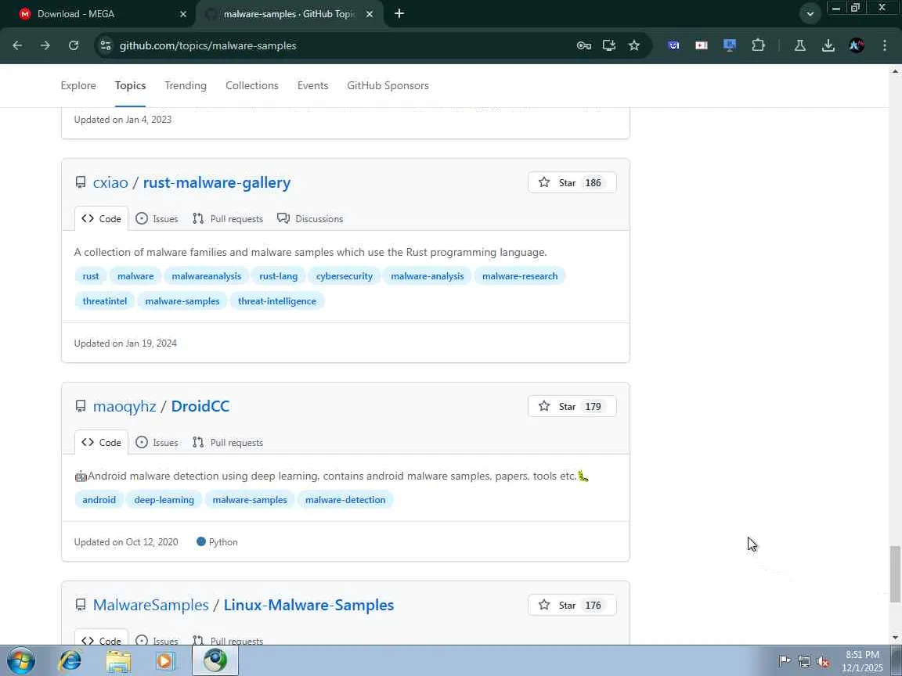Open the Chrome three-dot menu

pyautogui.click(x=885, y=45)
